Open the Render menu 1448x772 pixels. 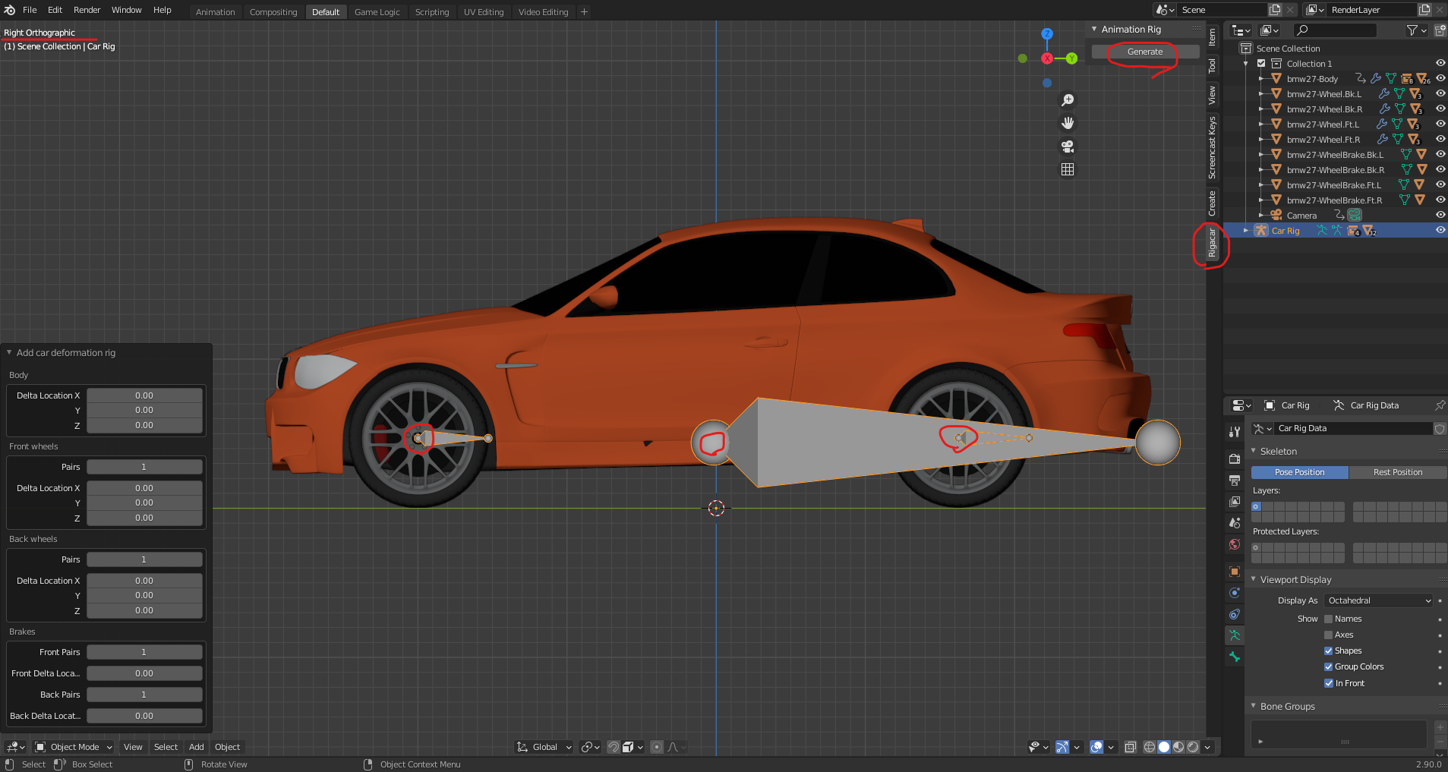point(87,10)
